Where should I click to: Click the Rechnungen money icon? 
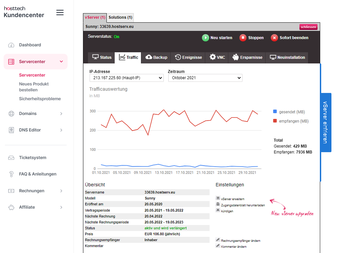point(11,191)
